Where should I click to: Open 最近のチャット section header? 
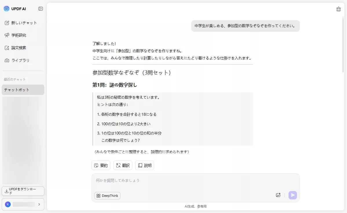point(12,79)
